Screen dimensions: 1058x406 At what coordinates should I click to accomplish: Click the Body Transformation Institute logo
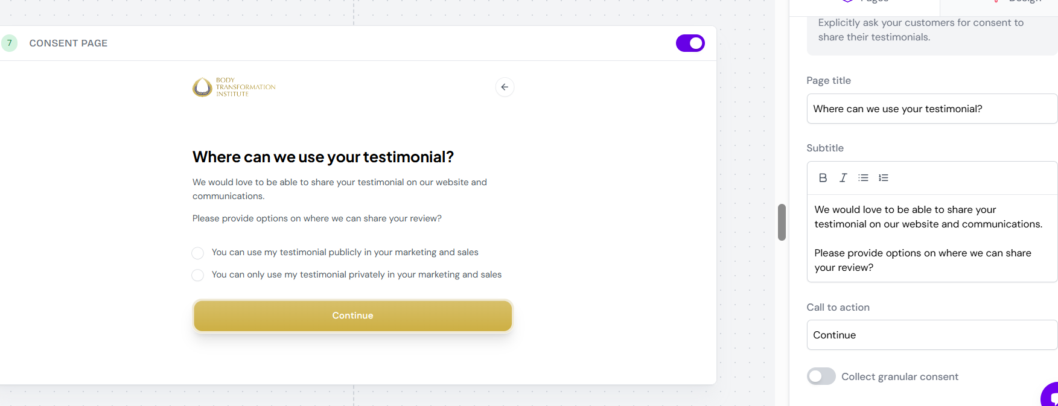pyautogui.click(x=234, y=87)
